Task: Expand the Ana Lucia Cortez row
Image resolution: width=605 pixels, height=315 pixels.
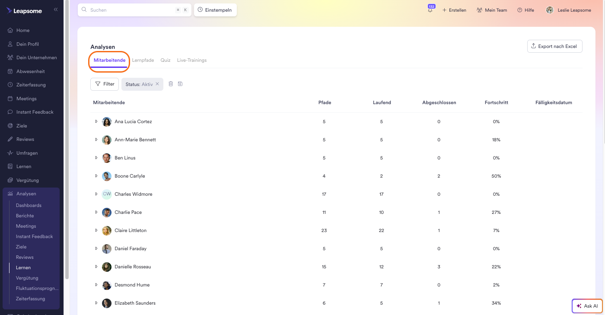Action: coord(96,121)
